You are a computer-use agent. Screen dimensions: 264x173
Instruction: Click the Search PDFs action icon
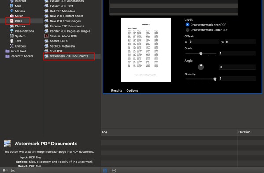pyautogui.click(x=47, y=41)
